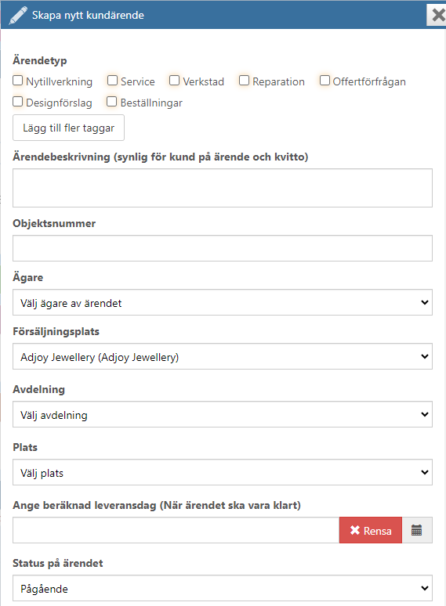This screenshot has height=606, width=446.
Task: Open the calendar date picker icon
Action: (x=416, y=530)
